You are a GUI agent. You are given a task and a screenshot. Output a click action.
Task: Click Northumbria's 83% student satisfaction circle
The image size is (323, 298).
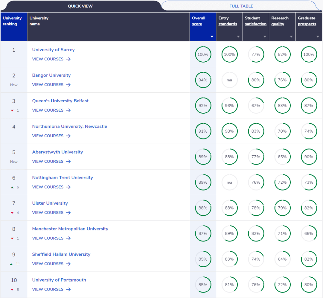256,131
